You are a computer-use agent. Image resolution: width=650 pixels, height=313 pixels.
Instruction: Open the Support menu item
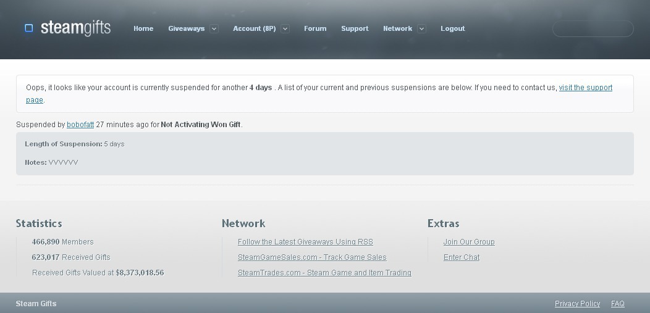click(x=355, y=28)
